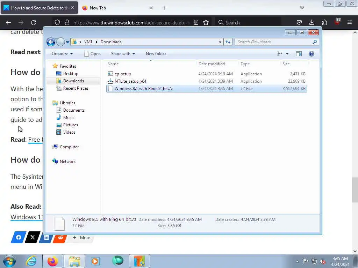This screenshot has width=358, height=268.
Task: Sort files by Name column
Action: pos(113,64)
